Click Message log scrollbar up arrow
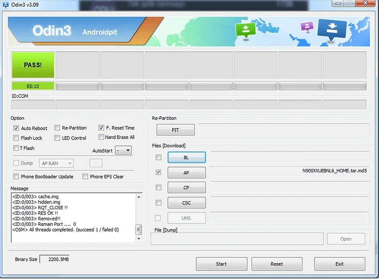This screenshot has height=279, width=379. click(x=139, y=197)
